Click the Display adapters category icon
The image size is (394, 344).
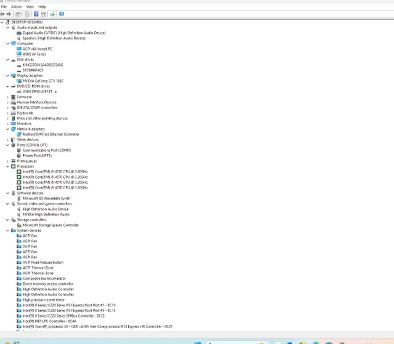point(14,75)
